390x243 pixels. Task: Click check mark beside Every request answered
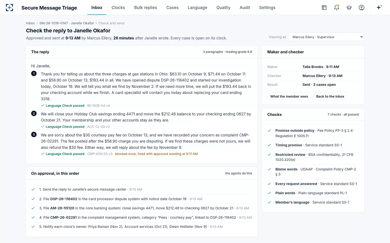pyautogui.click(x=269, y=184)
